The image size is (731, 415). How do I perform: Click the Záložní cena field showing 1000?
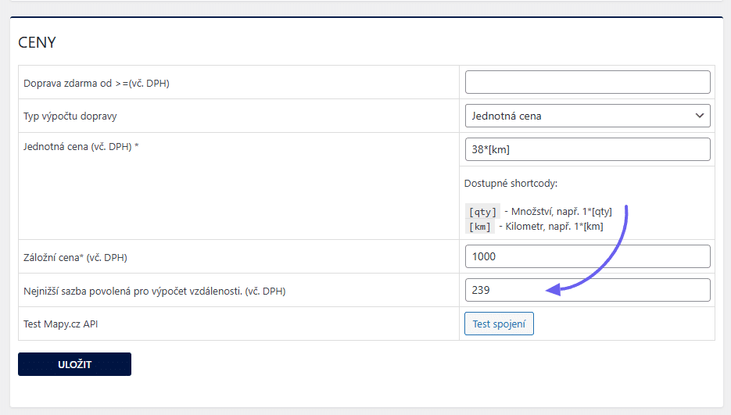[x=587, y=256]
